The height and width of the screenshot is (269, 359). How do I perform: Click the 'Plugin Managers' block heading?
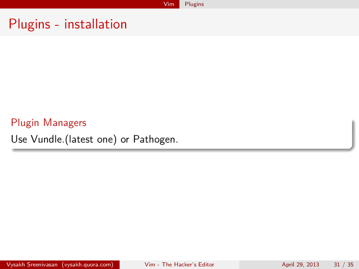pyautogui.click(x=48, y=123)
